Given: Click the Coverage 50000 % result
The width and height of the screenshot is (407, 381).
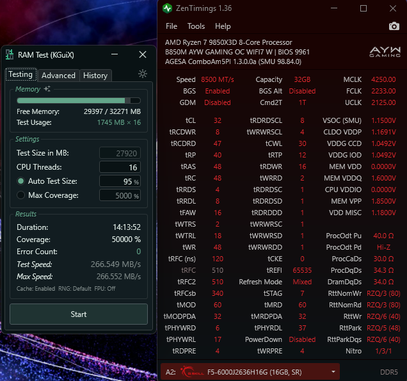Looking at the screenshot, I should point(126,239).
